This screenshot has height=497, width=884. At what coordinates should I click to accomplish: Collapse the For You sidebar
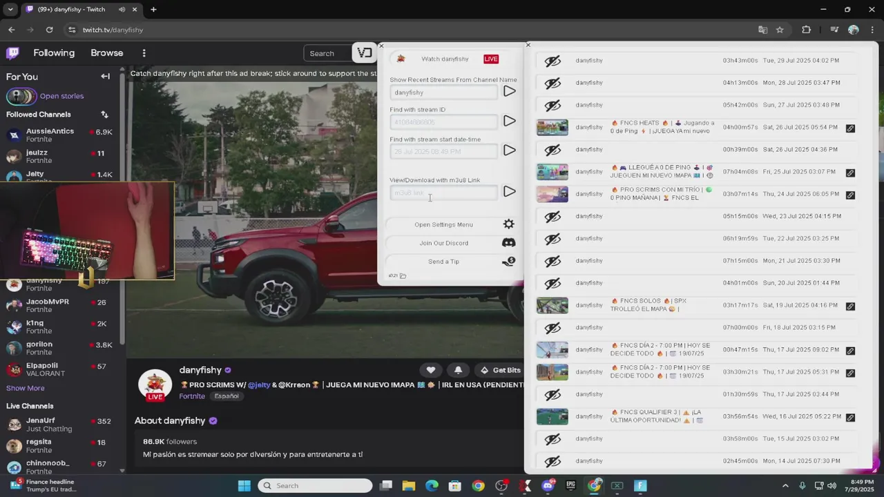105,77
